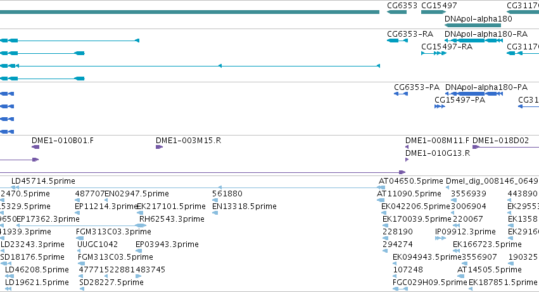Select SD28227.5prime EST label
The height and width of the screenshot is (292, 539).
tap(111, 282)
